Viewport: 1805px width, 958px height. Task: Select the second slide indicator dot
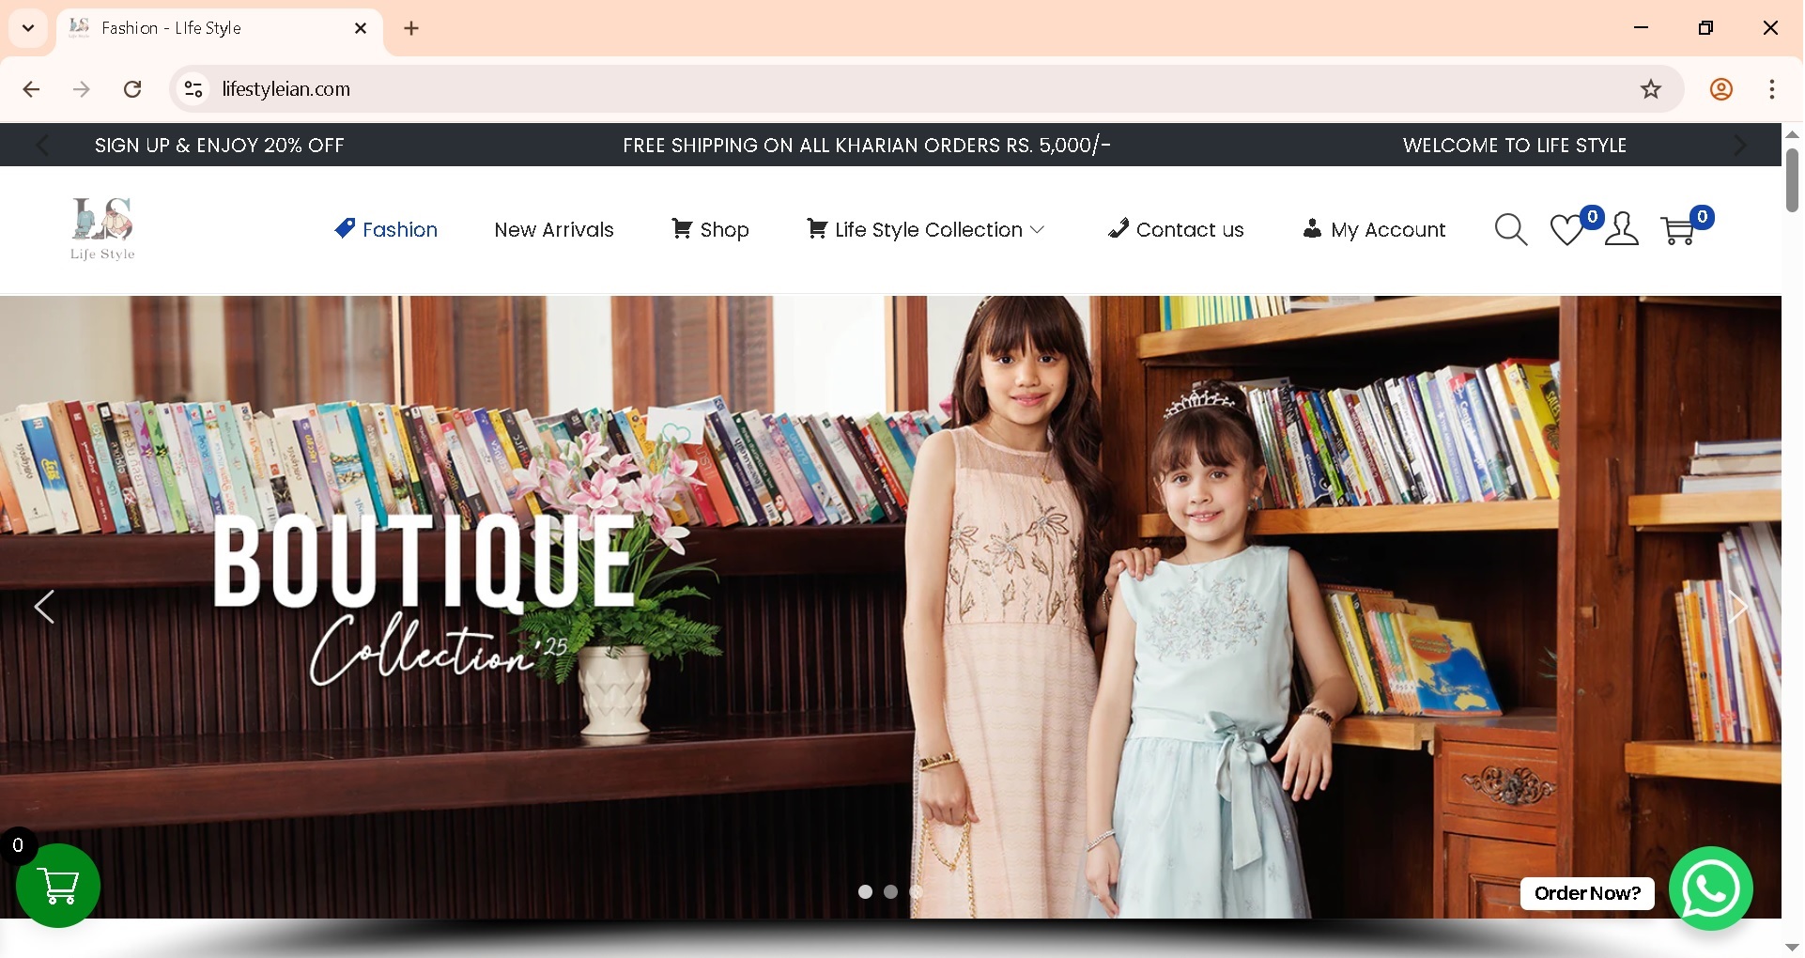point(890,892)
